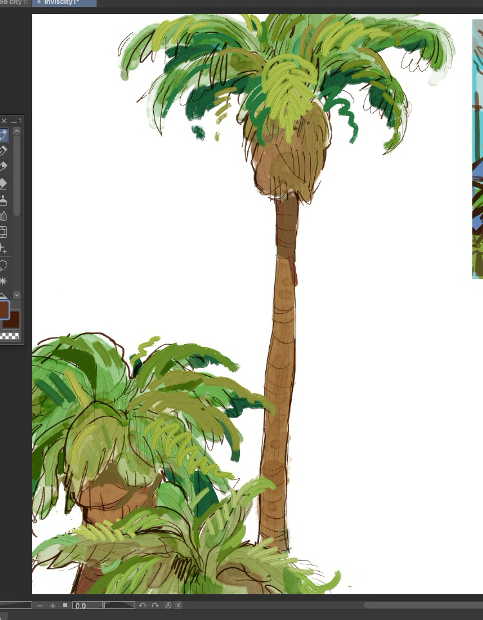Image resolution: width=483 pixels, height=620 pixels.
Task: Select the blend droplets tool icon
Action: [3, 216]
